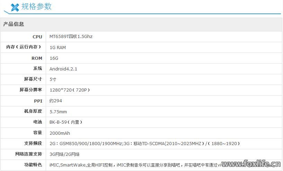The image size is (283, 171).
Task: Click the 支持频段 row label
Action: (x=33, y=143)
